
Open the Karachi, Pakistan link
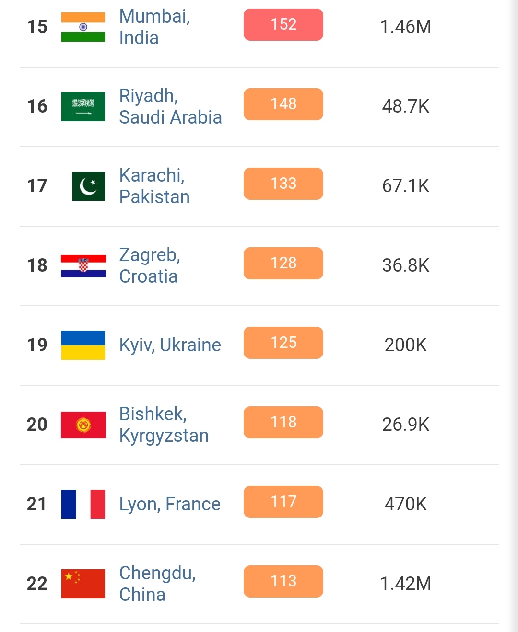tap(154, 186)
